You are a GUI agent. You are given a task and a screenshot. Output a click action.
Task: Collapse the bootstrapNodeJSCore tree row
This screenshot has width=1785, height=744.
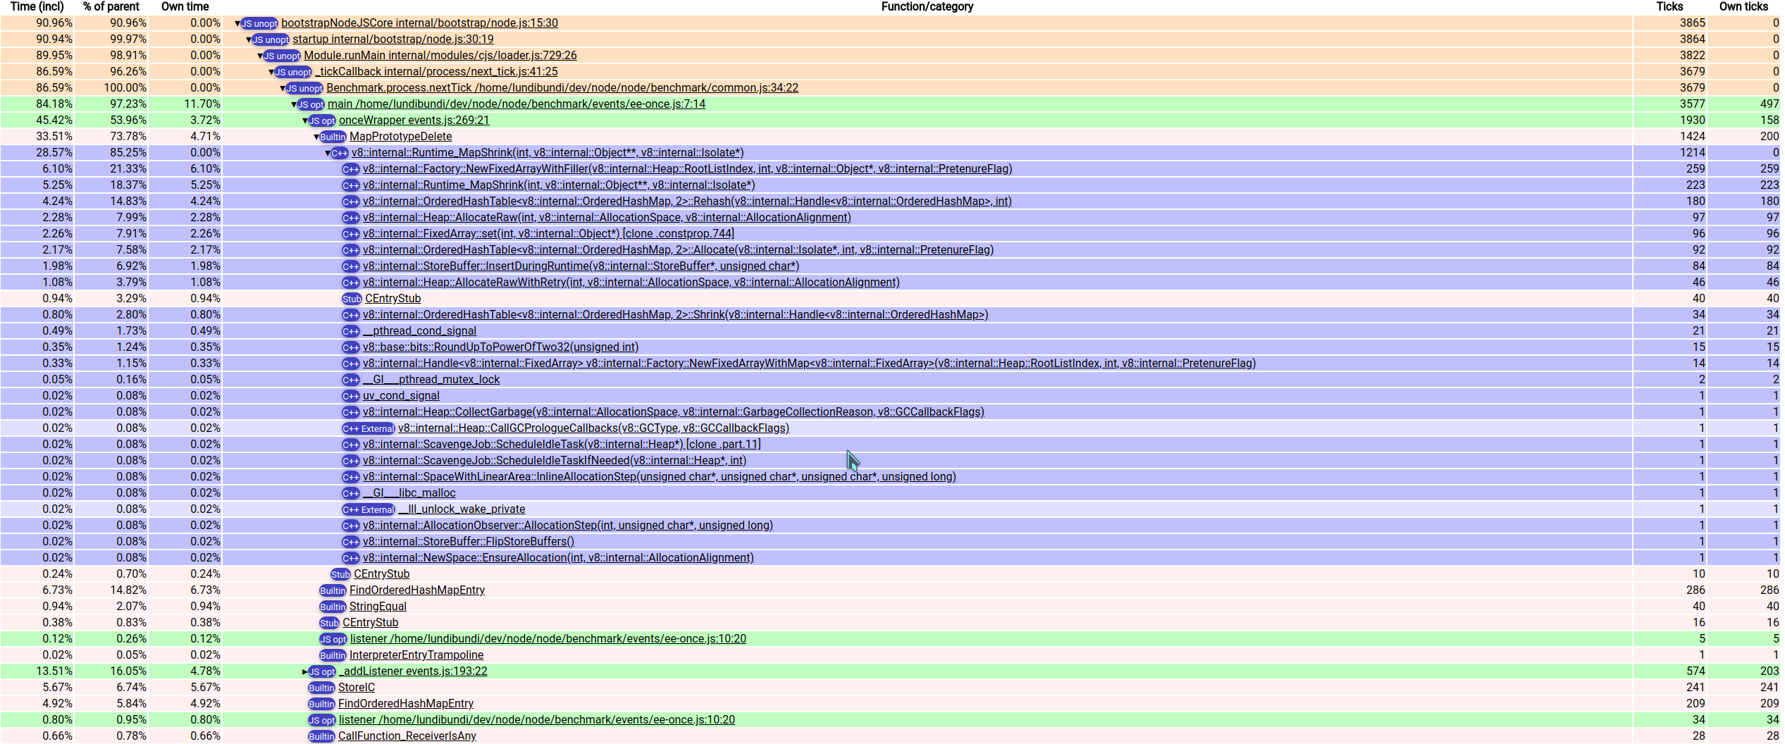coord(237,23)
